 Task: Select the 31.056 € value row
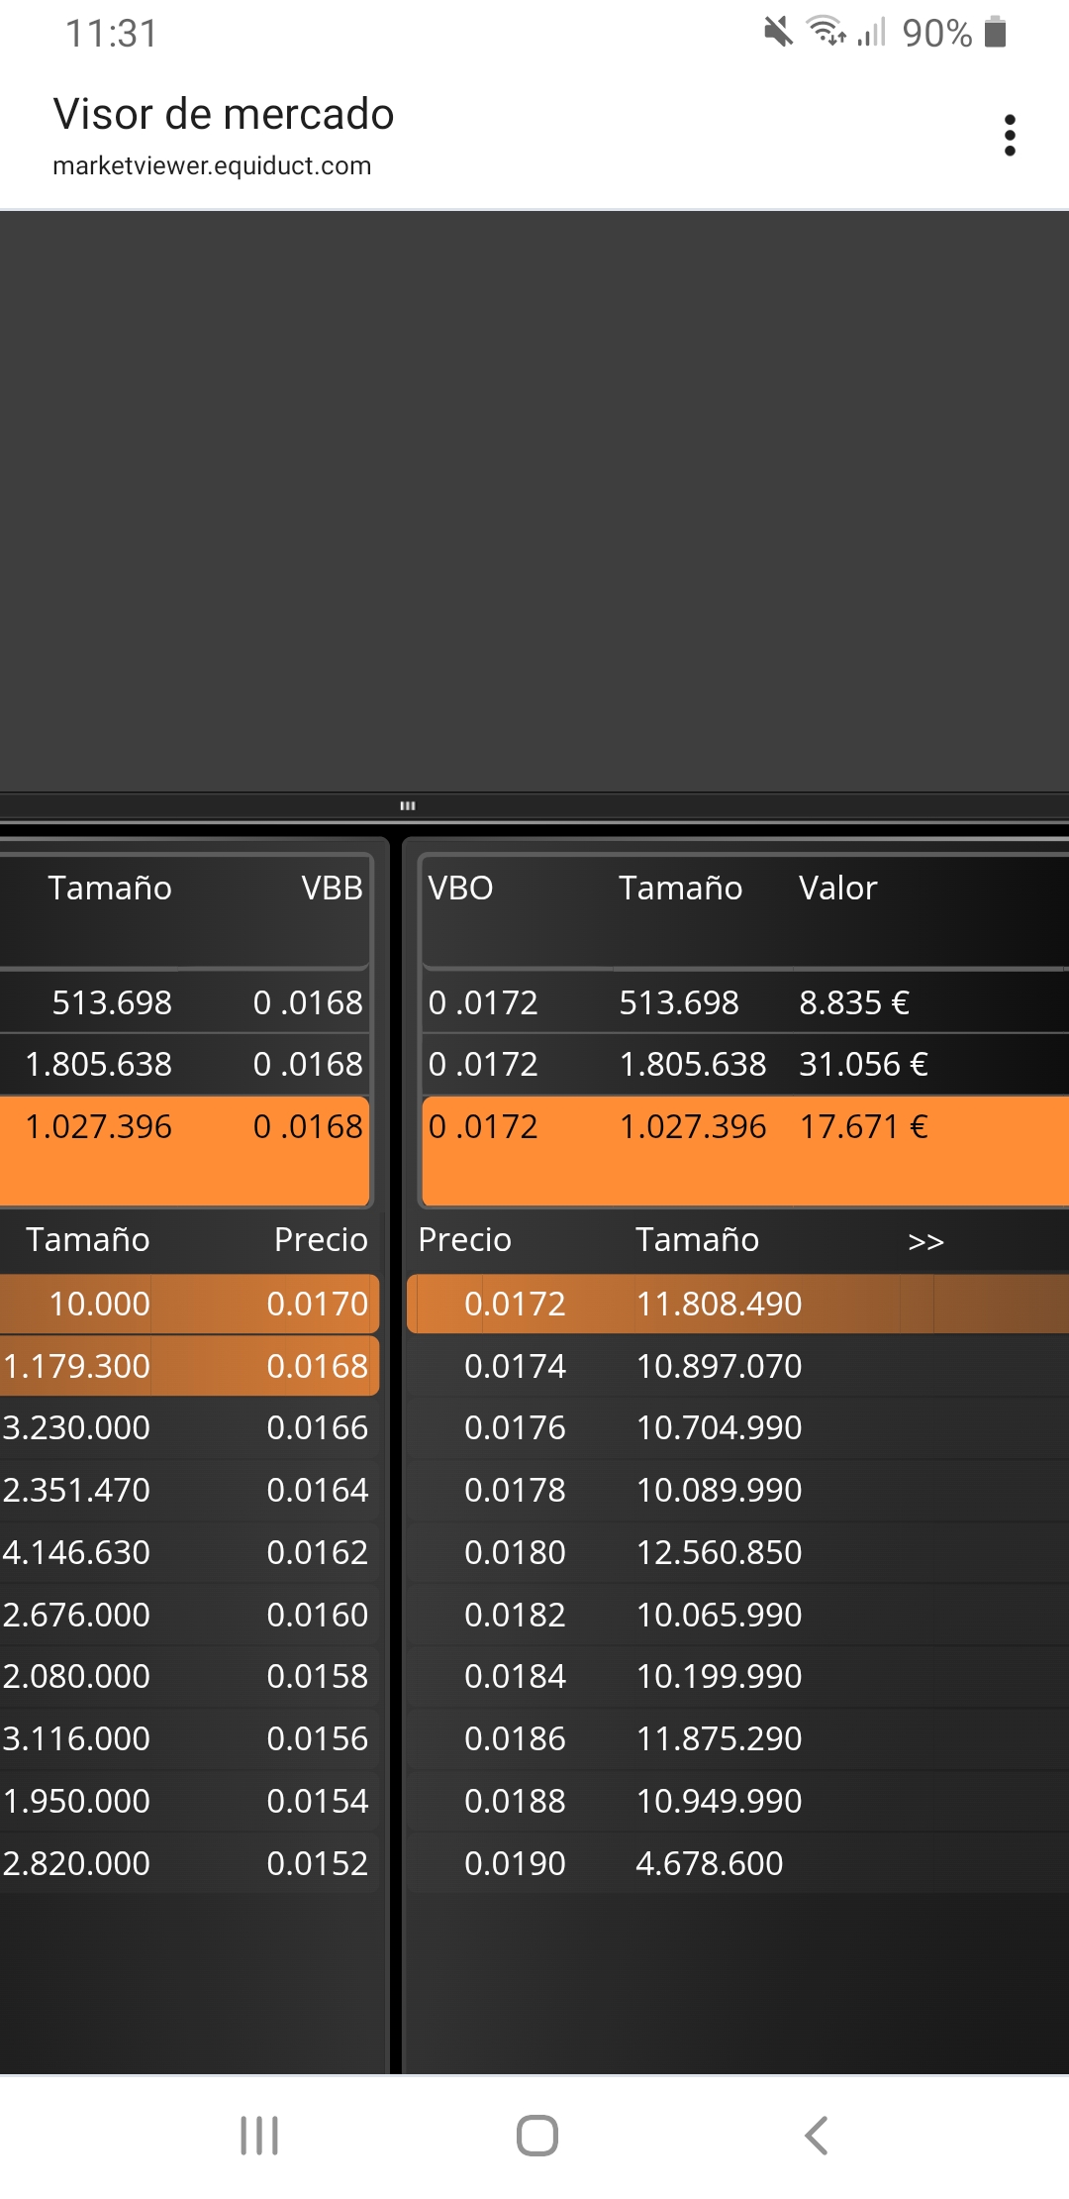[745, 1064]
